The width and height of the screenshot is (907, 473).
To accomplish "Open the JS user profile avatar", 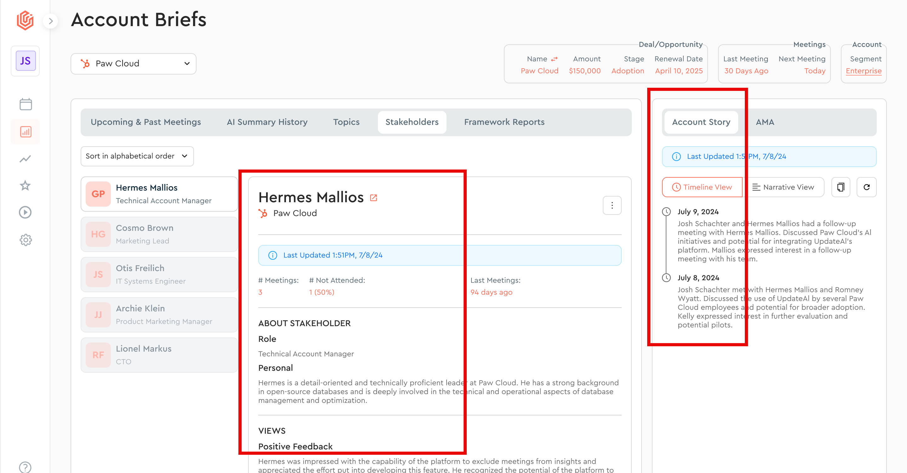I will (25, 61).
